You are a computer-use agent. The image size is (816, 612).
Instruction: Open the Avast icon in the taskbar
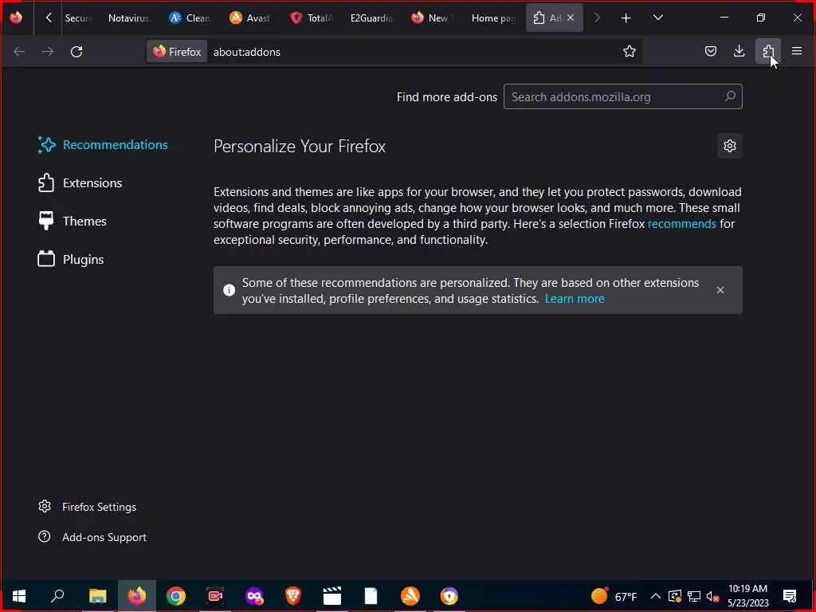point(410,596)
